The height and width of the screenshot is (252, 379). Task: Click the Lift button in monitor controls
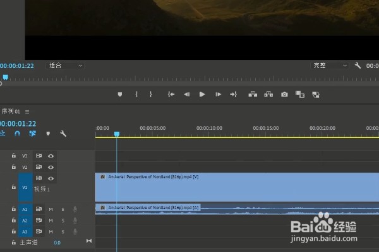tap(253, 94)
